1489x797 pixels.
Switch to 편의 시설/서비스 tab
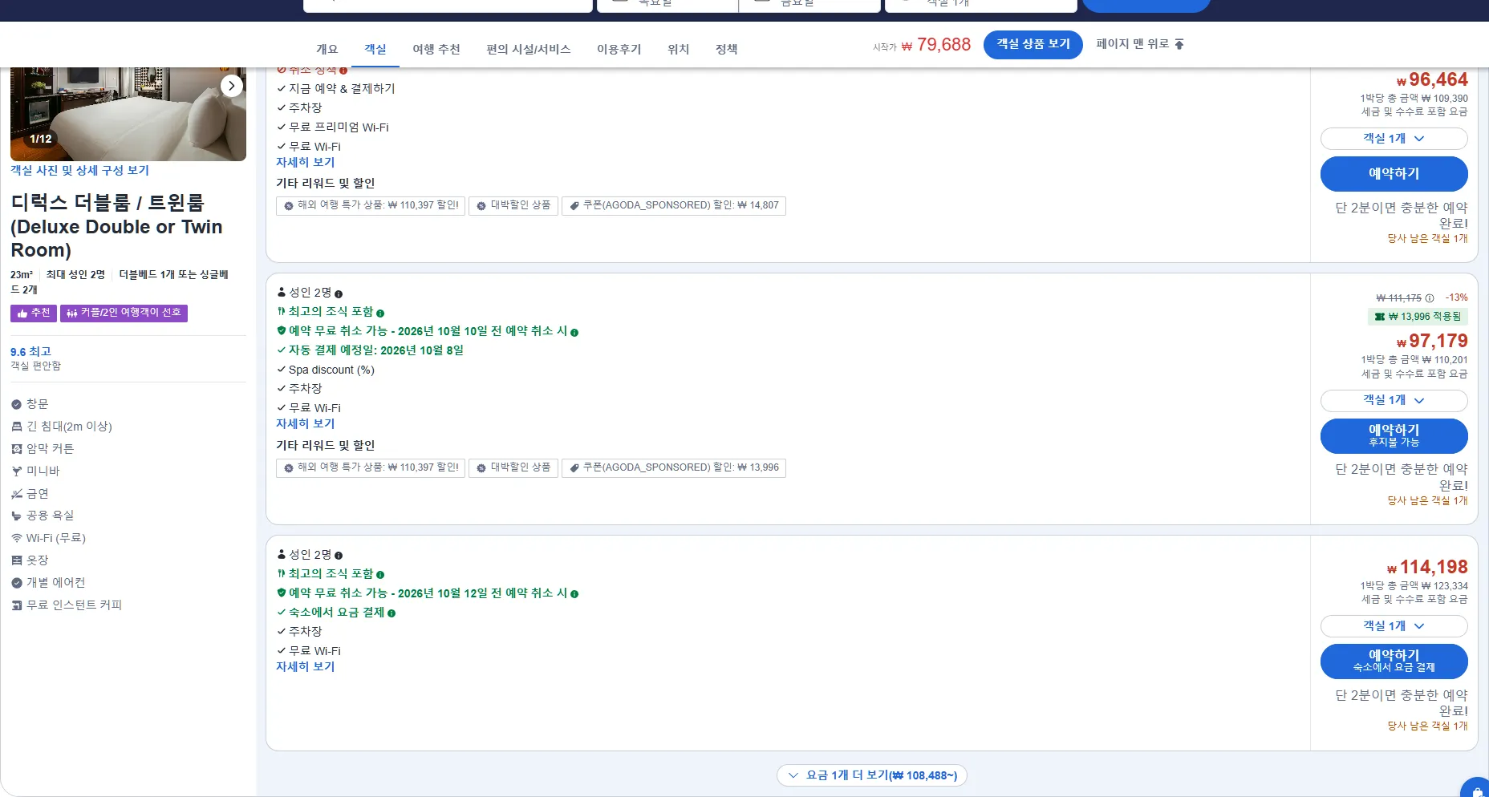529,49
